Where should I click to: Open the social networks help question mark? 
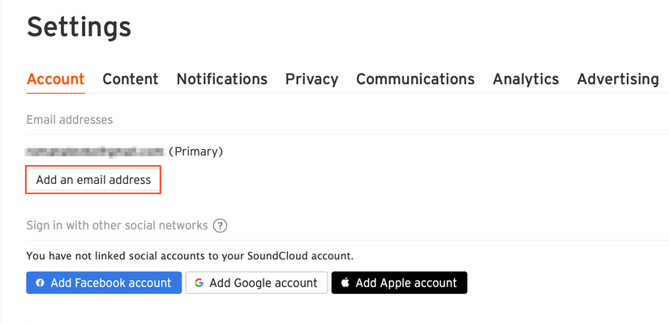[220, 226]
